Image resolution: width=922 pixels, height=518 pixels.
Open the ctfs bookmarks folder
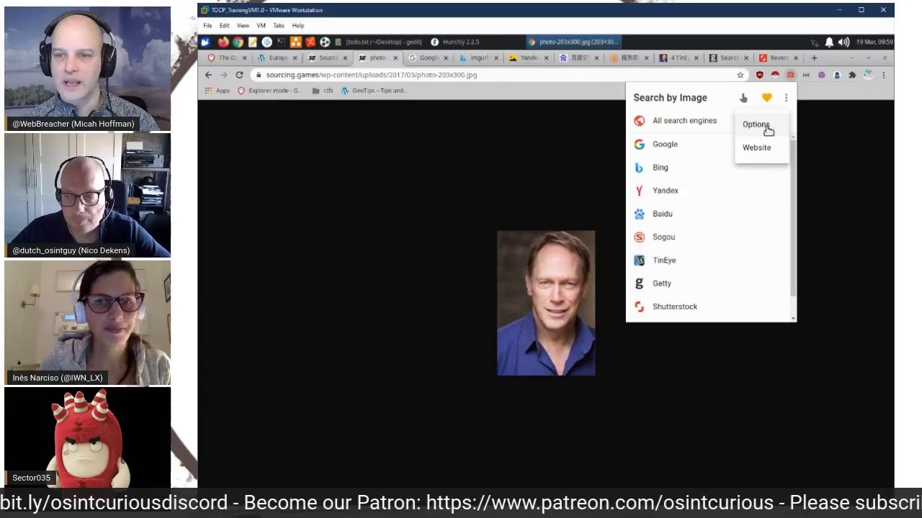[x=323, y=91]
